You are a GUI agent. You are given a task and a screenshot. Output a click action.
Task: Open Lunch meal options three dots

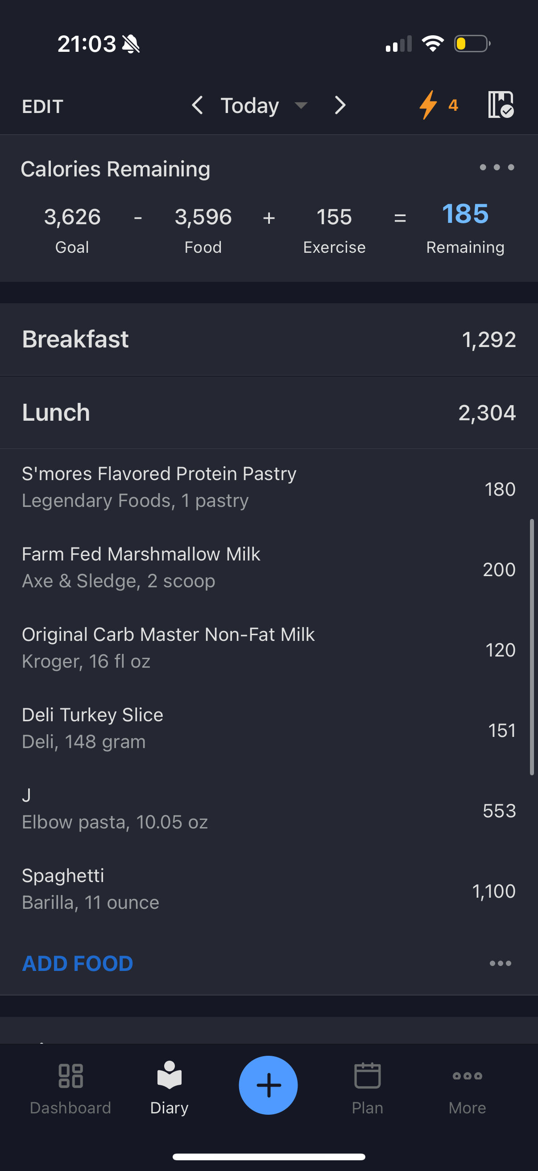click(501, 963)
